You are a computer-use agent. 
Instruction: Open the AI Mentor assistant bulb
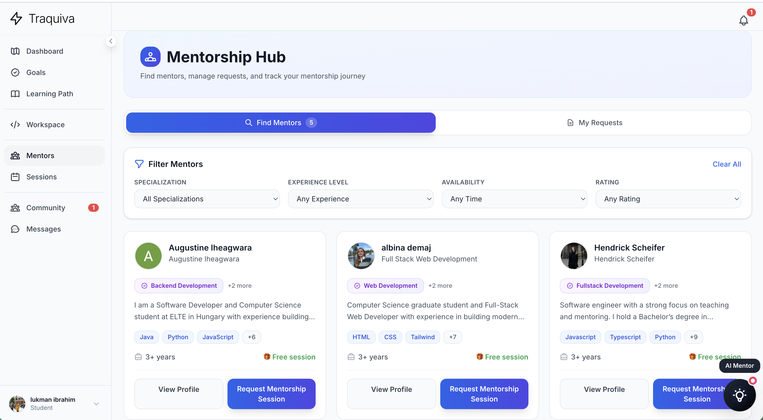(740, 395)
